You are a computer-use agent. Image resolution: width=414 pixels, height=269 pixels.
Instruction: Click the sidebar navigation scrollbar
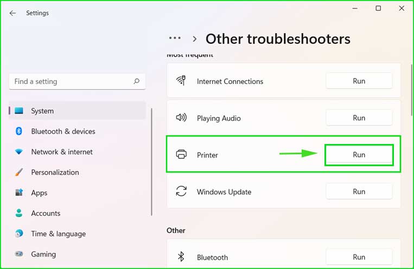click(x=151, y=162)
